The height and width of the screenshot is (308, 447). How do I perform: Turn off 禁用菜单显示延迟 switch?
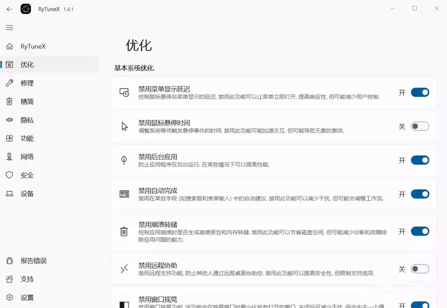tap(420, 92)
